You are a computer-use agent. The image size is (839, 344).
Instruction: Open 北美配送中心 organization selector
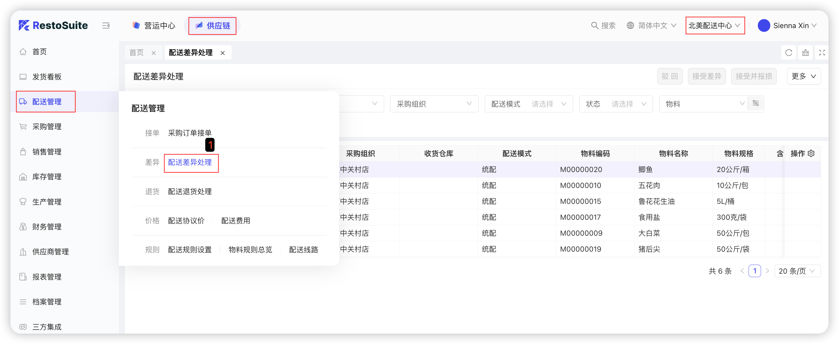coord(715,25)
